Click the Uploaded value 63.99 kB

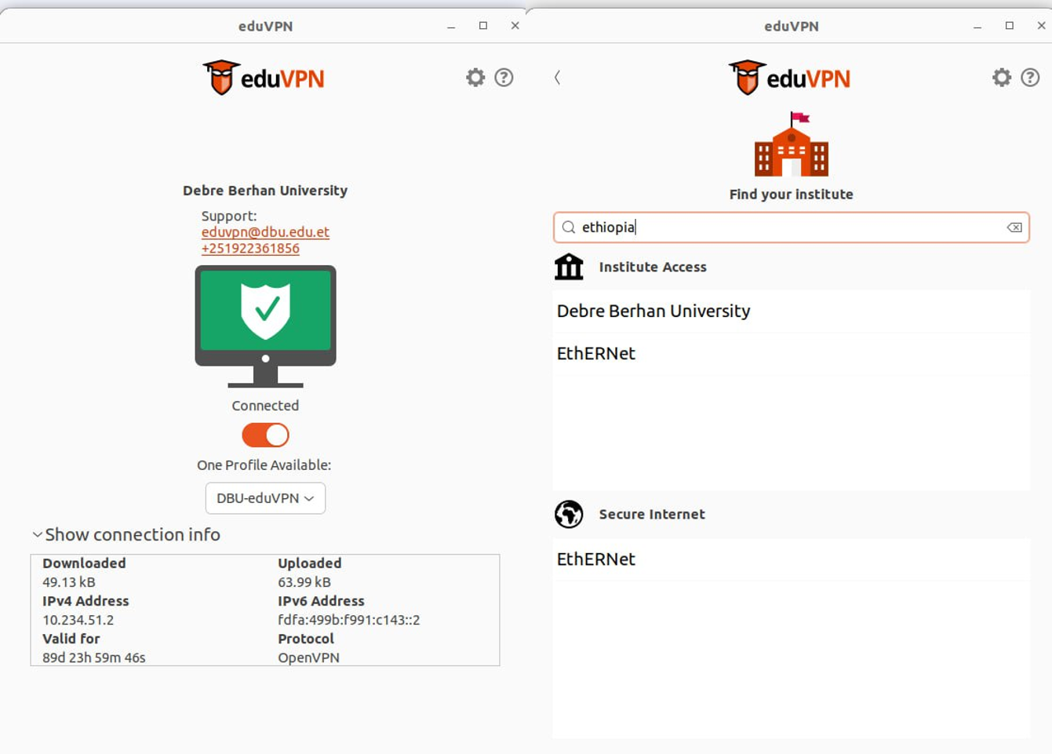[x=304, y=582]
